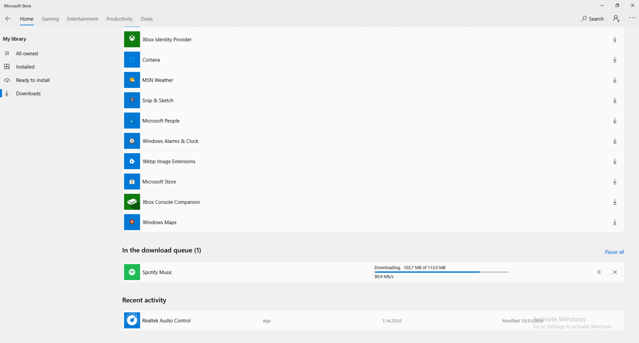
Task: Click Windows Alarms & Clock tile icon
Action: pos(132,141)
